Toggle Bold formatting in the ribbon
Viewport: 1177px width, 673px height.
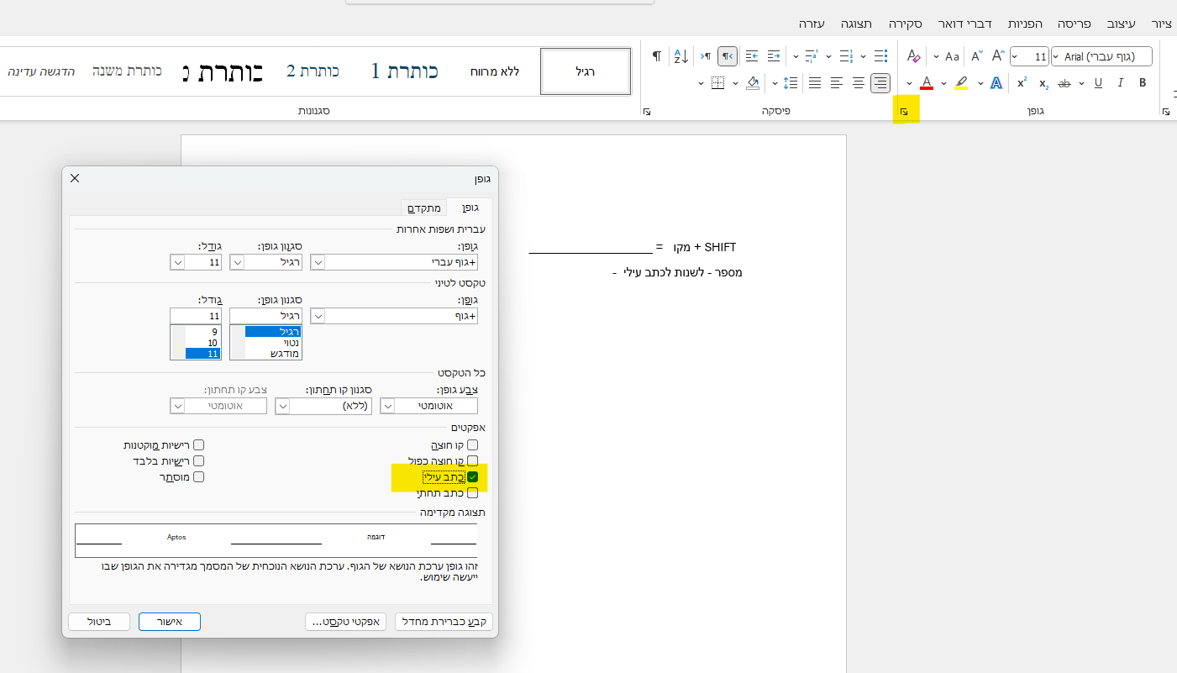coord(1143,82)
